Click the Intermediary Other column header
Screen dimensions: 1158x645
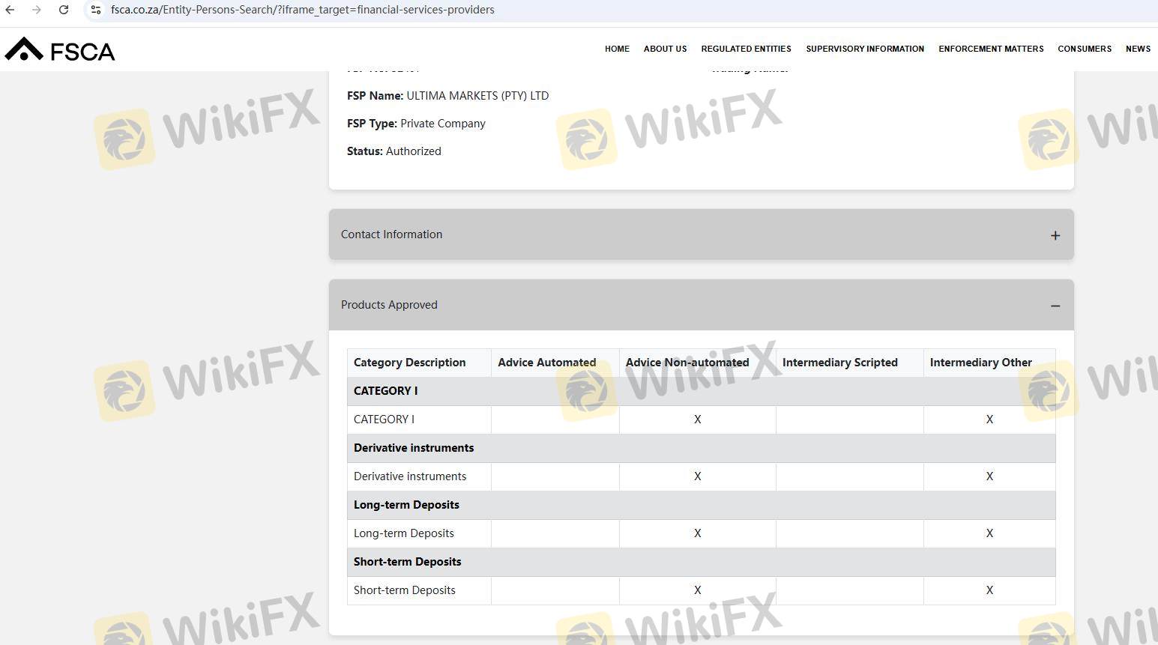click(980, 363)
